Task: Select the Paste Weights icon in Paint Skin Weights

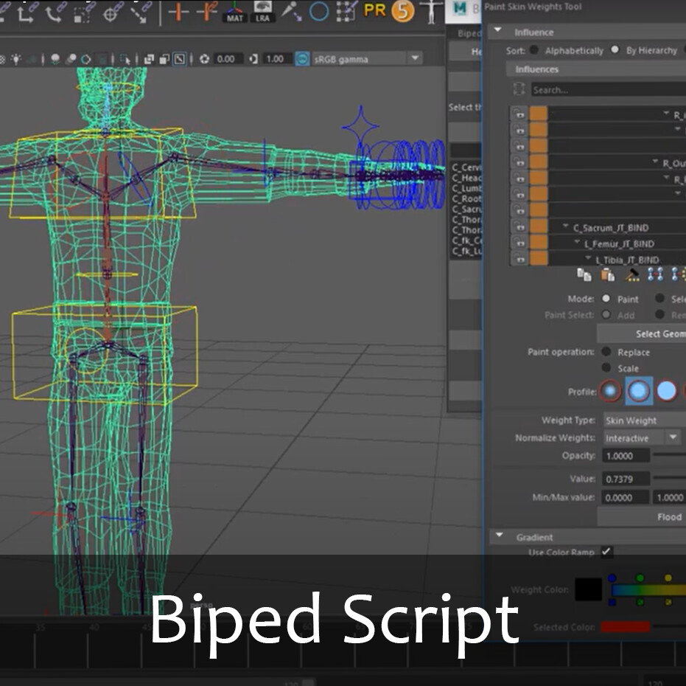Action: [x=606, y=276]
